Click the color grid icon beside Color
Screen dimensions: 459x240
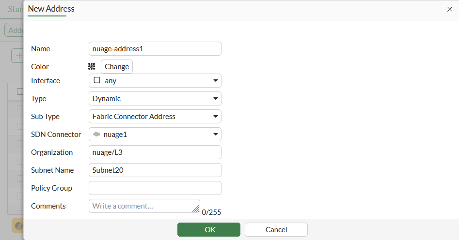tap(92, 67)
